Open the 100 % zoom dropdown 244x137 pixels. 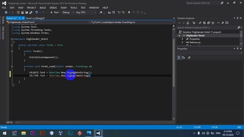[16, 123]
